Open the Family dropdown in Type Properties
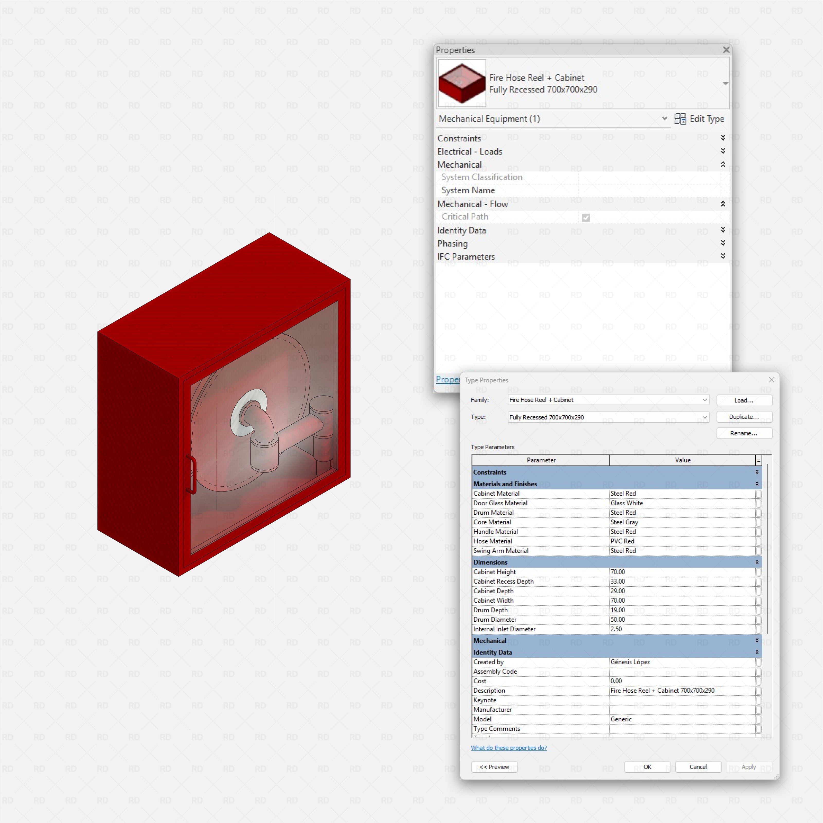 (x=705, y=400)
